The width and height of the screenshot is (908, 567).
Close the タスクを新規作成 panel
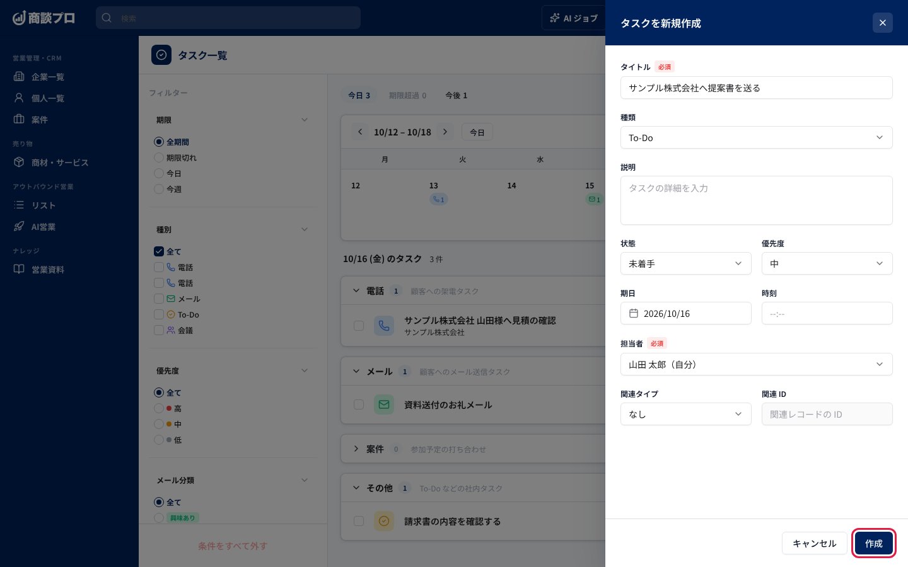click(883, 23)
